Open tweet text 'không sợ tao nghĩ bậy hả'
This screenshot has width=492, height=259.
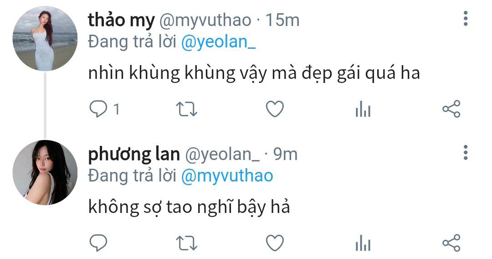click(x=189, y=207)
